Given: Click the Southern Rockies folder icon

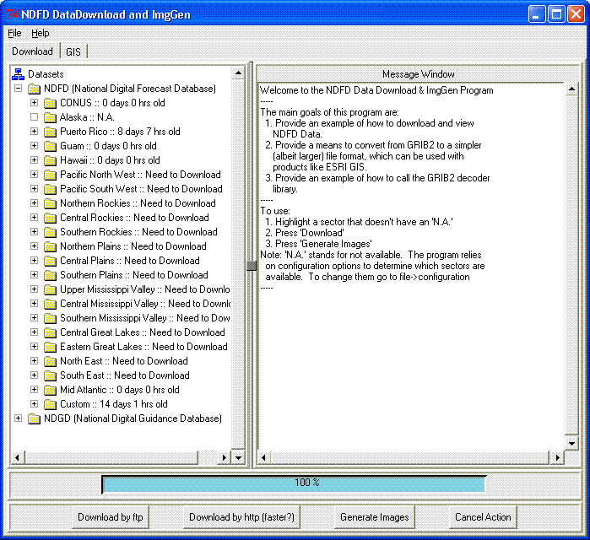Looking at the screenshot, I should [50, 232].
